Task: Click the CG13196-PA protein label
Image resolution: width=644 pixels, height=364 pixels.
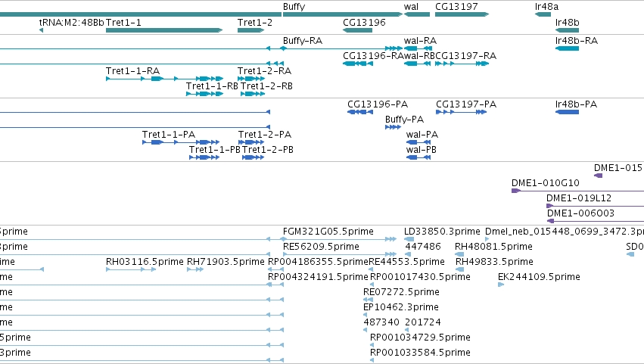Action: [378, 104]
